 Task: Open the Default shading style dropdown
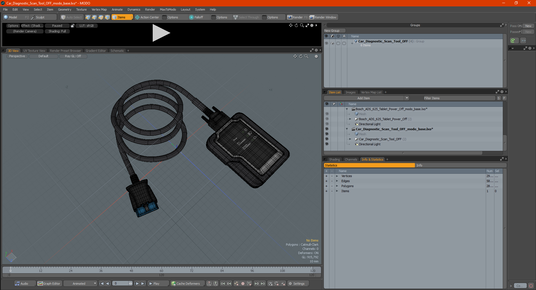click(x=44, y=56)
